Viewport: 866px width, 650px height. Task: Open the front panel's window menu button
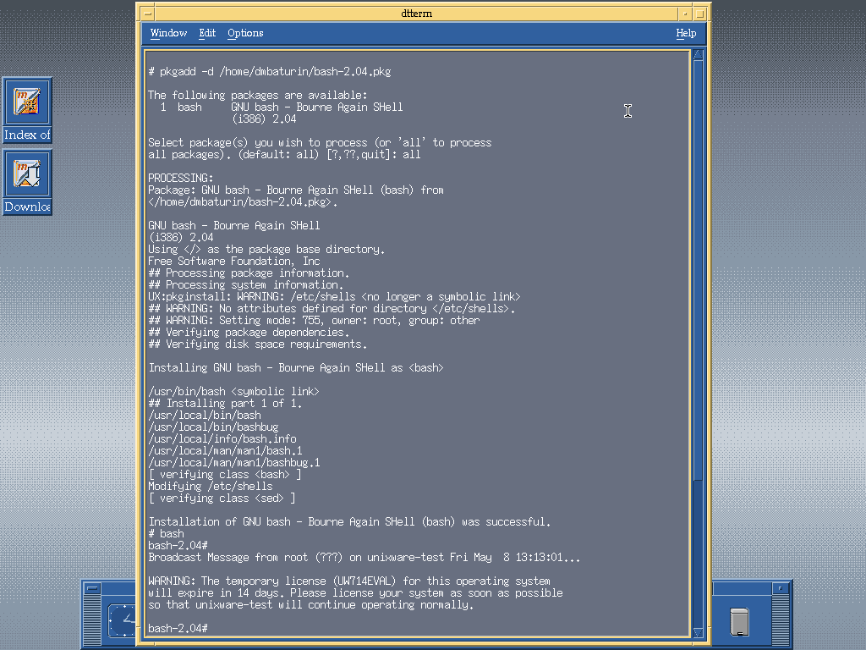point(93,589)
